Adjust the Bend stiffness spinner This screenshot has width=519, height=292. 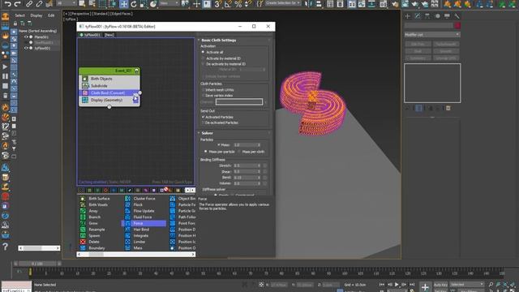pos(259,178)
